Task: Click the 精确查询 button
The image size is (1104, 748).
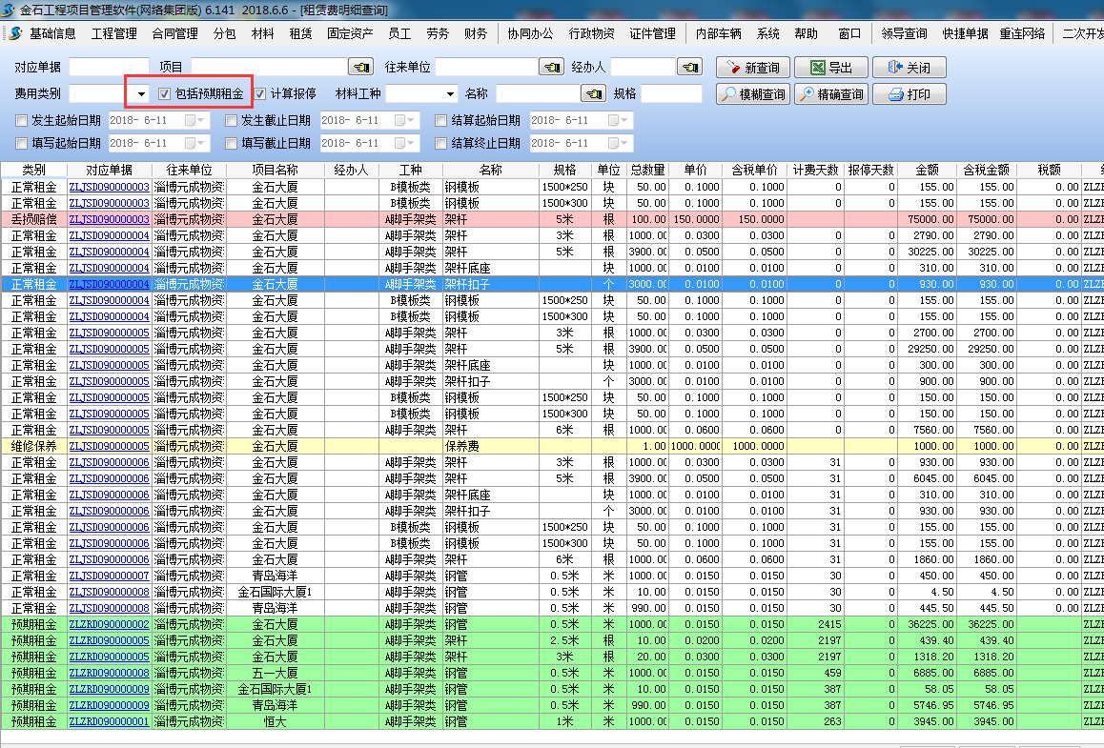Action: (830, 94)
